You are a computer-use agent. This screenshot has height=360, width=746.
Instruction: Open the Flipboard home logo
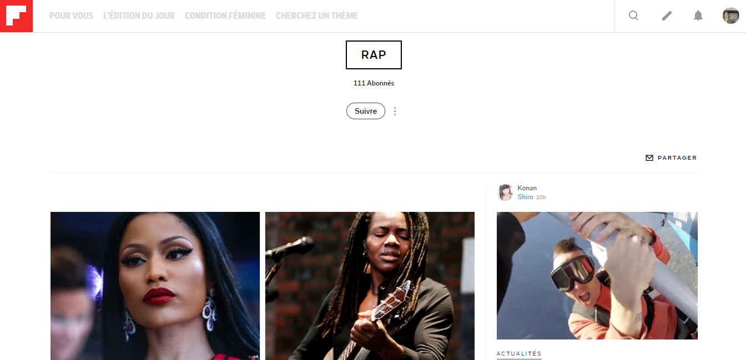[16, 16]
